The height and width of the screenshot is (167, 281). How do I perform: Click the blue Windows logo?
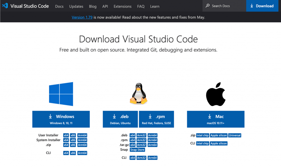[61, 94]
